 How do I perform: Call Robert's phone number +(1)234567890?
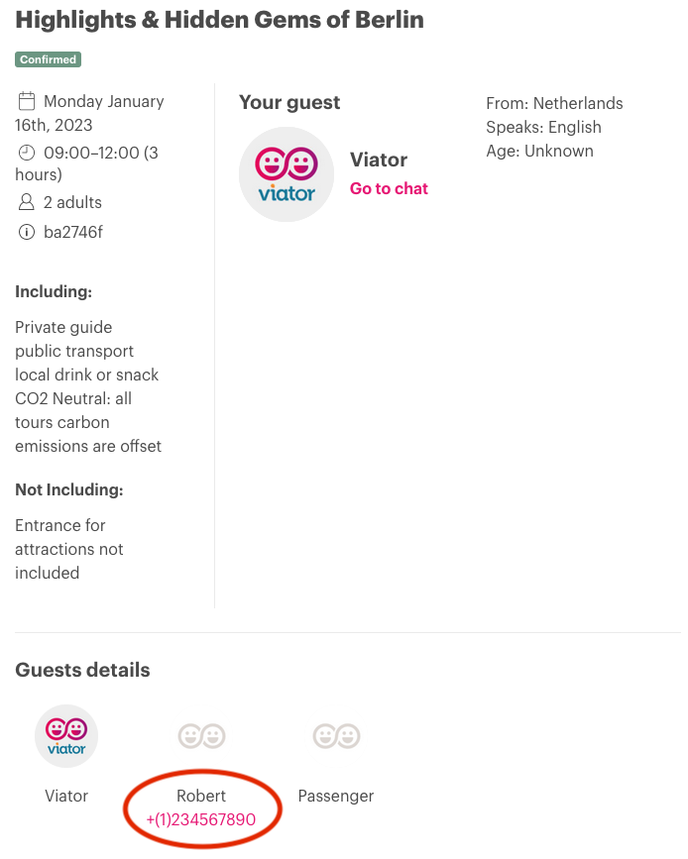point(200,819)
